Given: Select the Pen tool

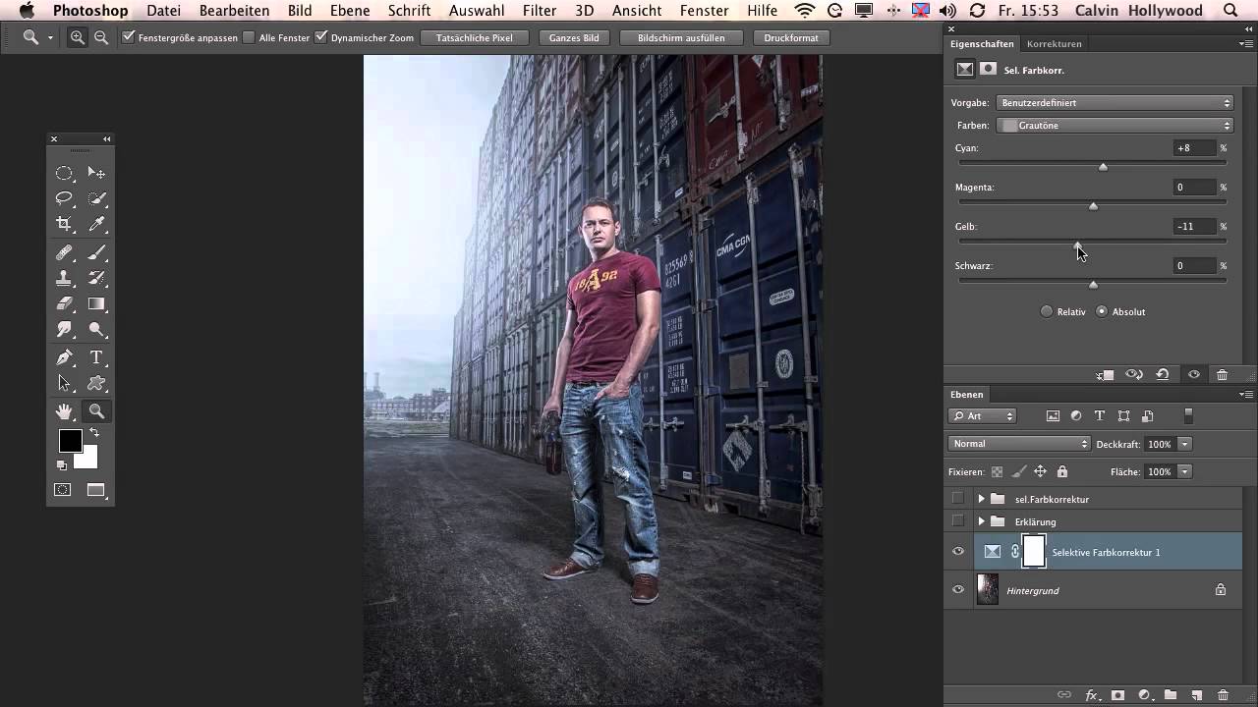Looking at the screenshot, I should point(64,357).
